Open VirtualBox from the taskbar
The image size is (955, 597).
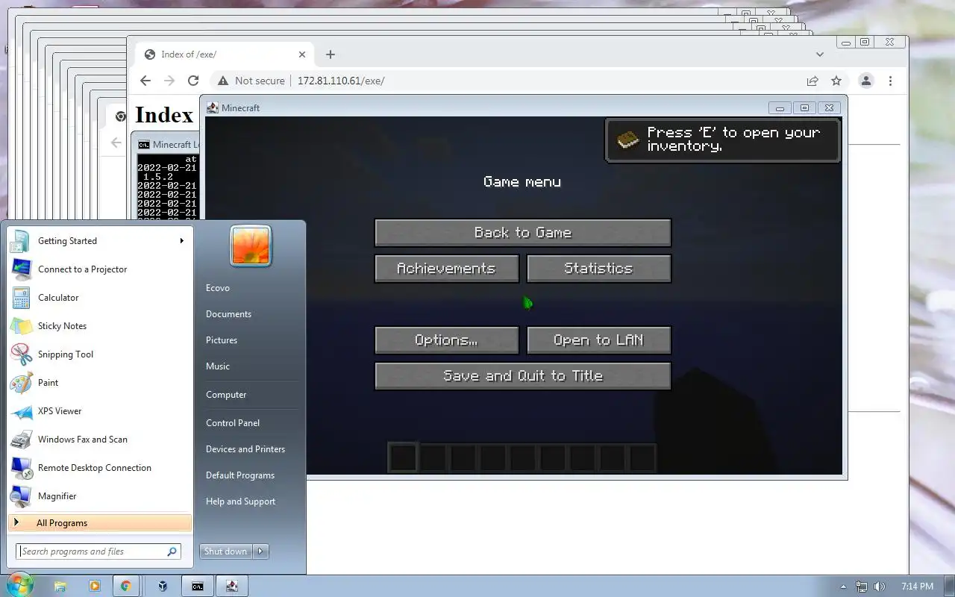(162, 586)
